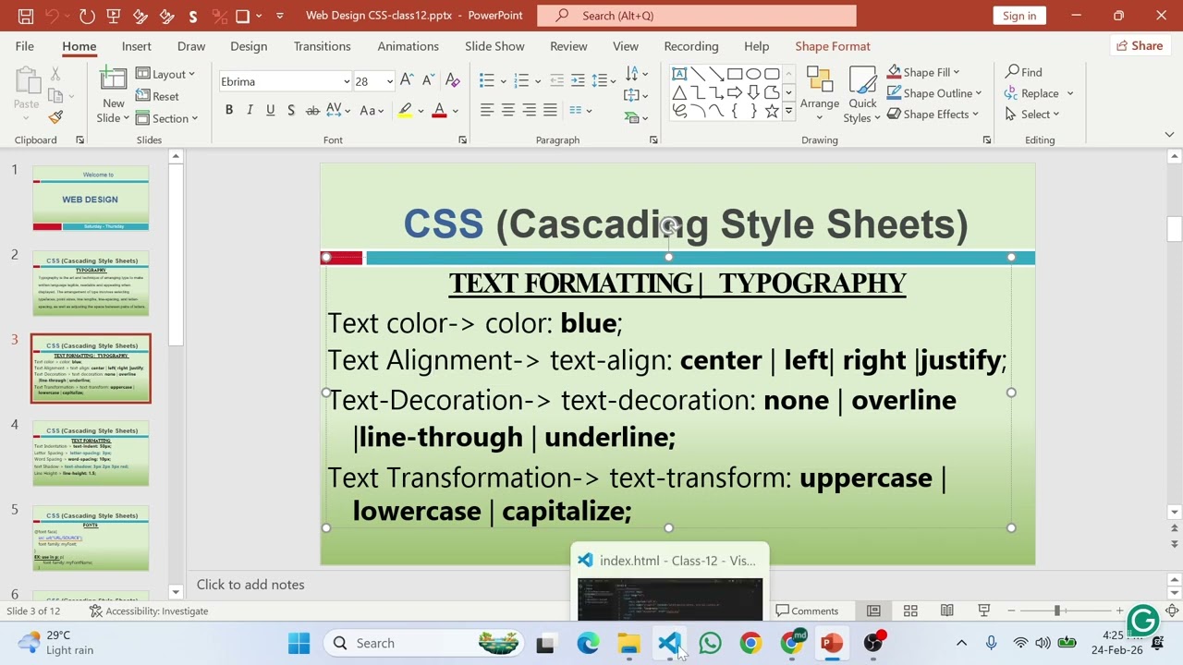Open the Section dropdown

tap(167, 118)
